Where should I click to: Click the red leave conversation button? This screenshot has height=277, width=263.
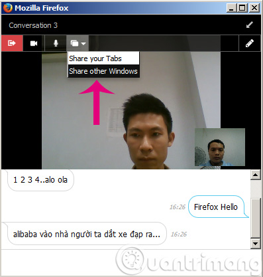pyautogui.click(x=12, y=43)
